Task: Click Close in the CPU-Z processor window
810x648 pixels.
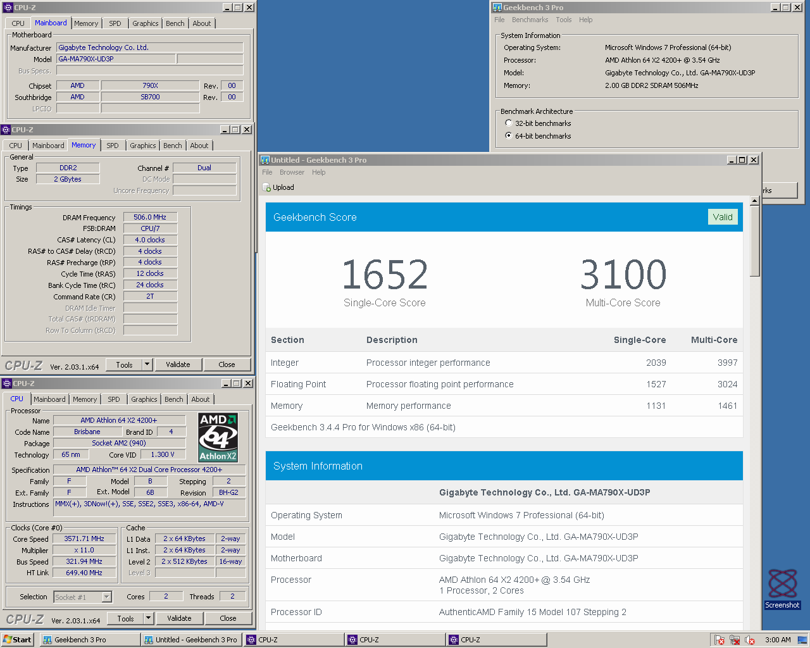Action: (228, 618)
